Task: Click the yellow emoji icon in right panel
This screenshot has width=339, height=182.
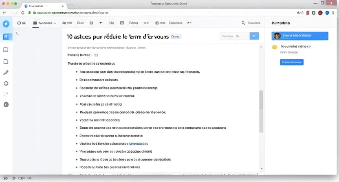Action: [275, 47]
